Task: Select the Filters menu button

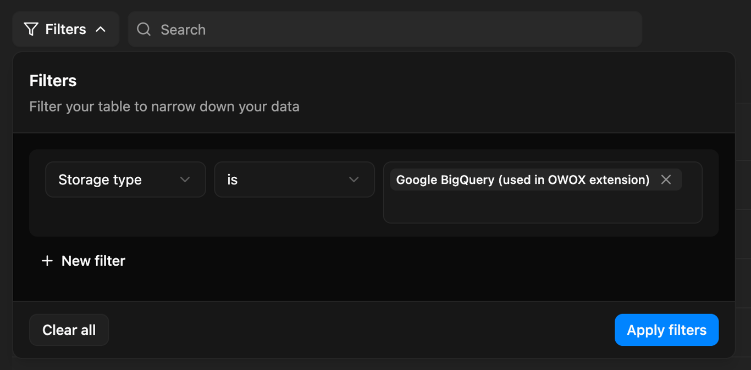Action: tap(65, 29)
